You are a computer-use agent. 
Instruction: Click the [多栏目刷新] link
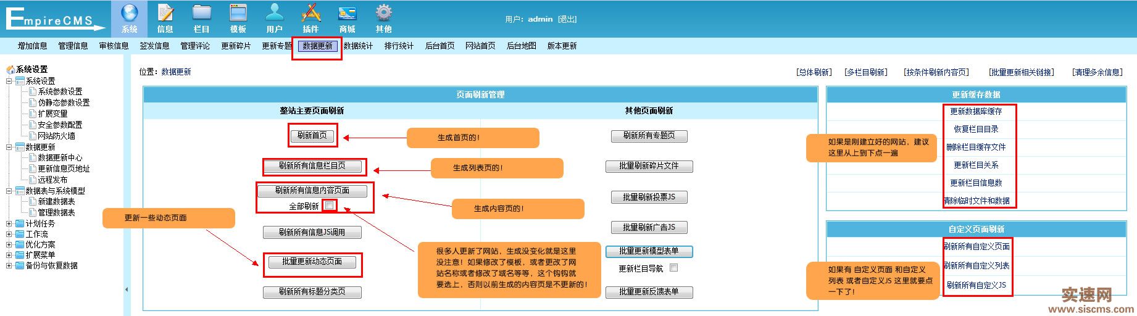coord(866,72)
